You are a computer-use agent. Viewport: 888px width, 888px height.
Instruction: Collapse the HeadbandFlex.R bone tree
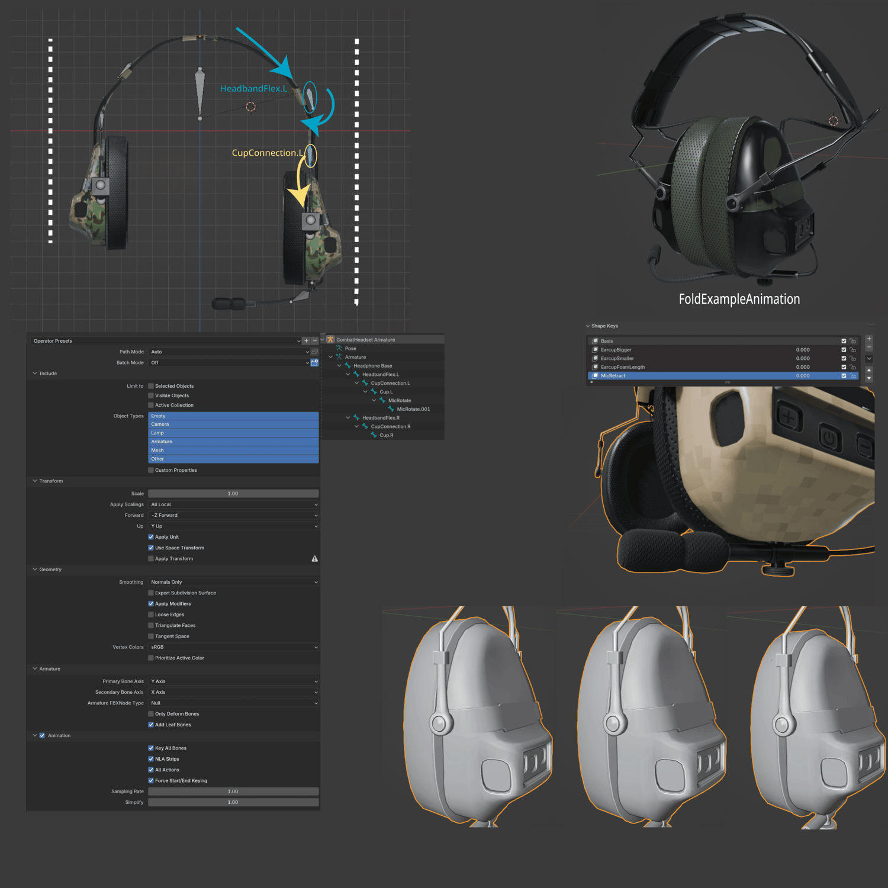coord(348,418)
